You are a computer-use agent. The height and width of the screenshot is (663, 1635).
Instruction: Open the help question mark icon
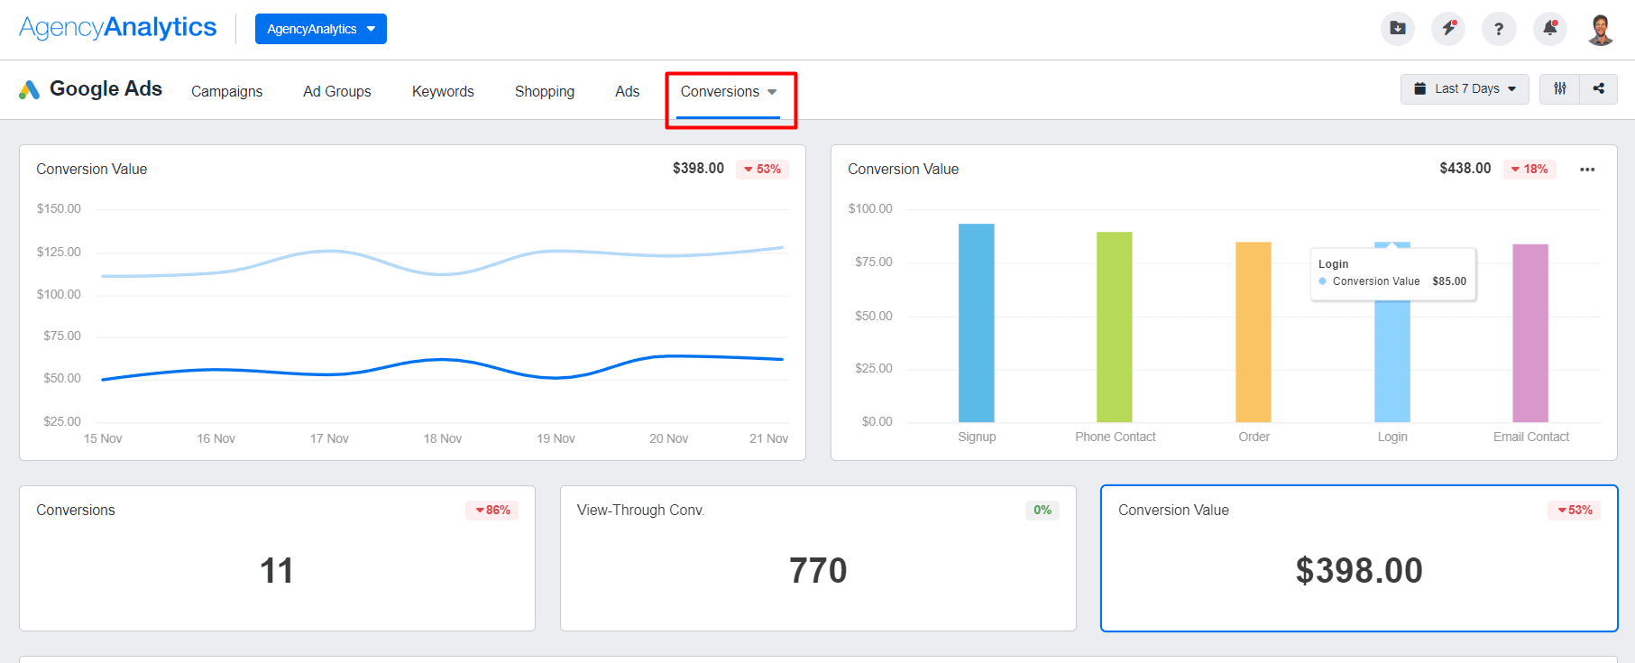coord(1498,29)
